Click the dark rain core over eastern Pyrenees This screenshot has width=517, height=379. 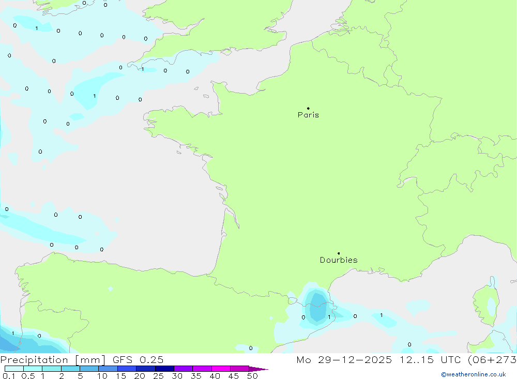pyautogui.click(x=318, y=308)
